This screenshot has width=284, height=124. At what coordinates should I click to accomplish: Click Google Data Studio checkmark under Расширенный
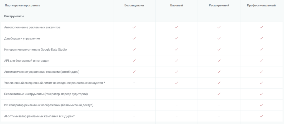coord(219,50)
